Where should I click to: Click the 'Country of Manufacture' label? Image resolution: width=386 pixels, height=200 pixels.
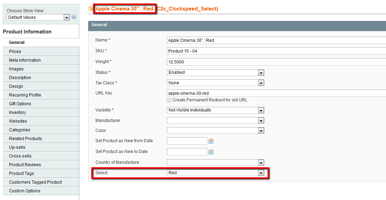pyautogui.click(x=117, y=162)
